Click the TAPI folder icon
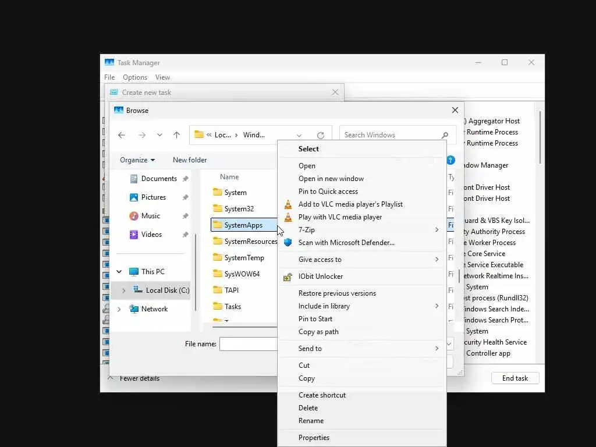596x447 pixels. pos(218,290)
